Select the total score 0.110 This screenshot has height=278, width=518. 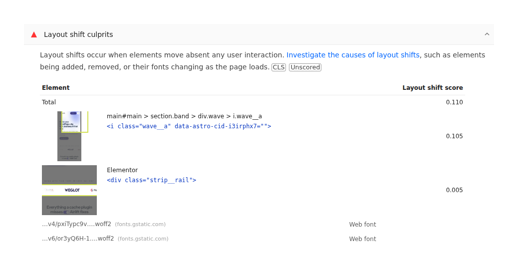click(x=454, y=102)
